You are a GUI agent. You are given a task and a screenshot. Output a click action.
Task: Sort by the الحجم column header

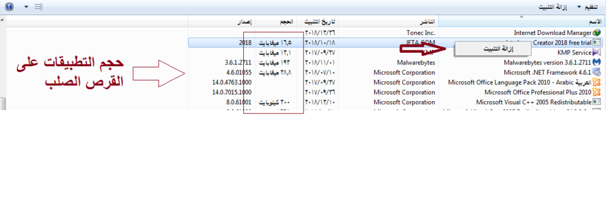pos(276,21)
